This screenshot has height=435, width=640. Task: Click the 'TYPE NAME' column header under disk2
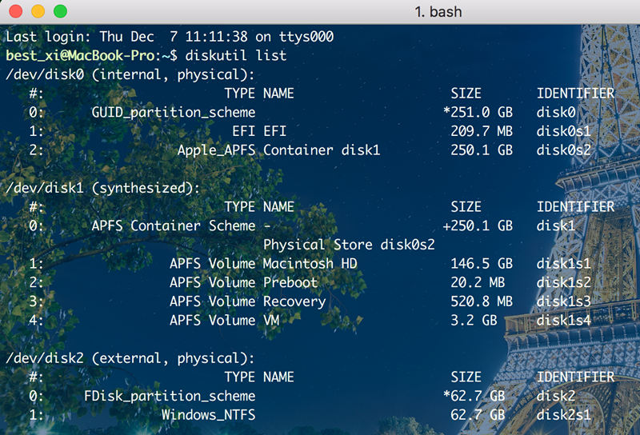point(259,377)
